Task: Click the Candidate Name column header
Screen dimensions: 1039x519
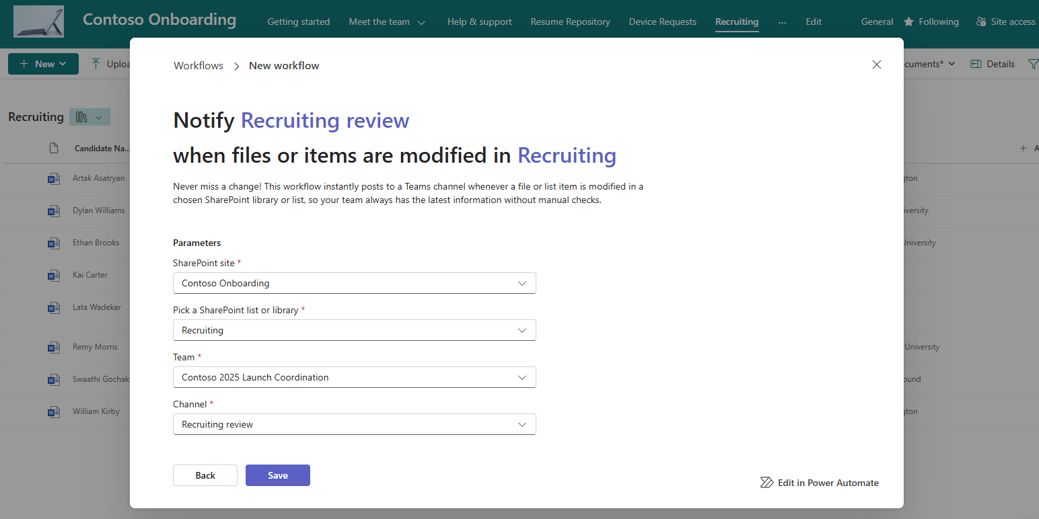Action: click(x=102, y=149)
